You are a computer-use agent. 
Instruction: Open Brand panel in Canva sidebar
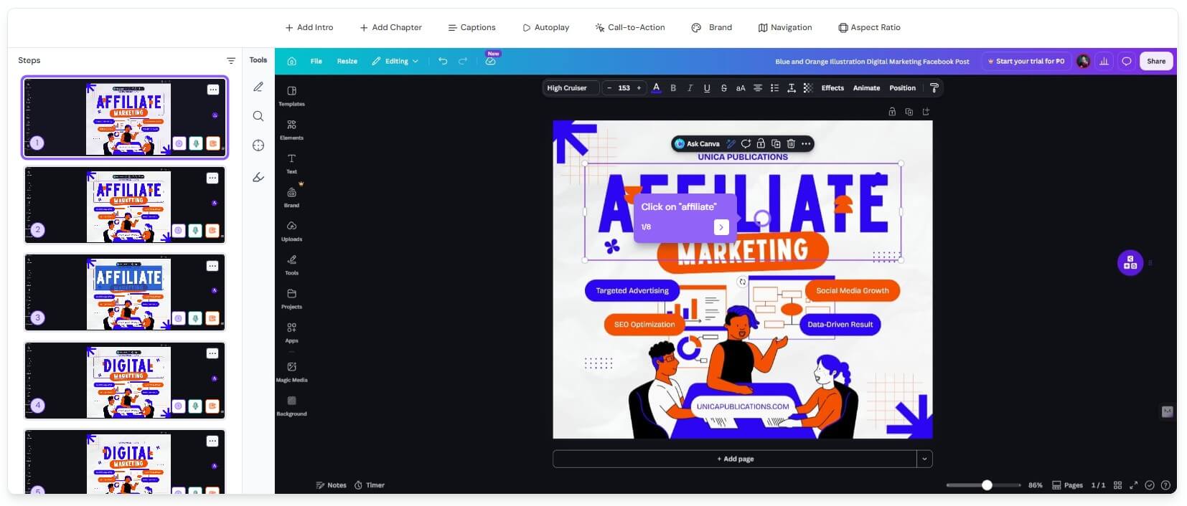tap(291, 196)
